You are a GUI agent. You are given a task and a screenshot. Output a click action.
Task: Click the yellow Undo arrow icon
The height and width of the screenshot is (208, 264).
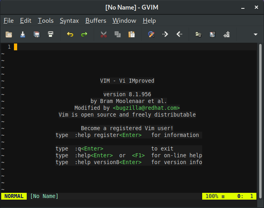(70, 34)
